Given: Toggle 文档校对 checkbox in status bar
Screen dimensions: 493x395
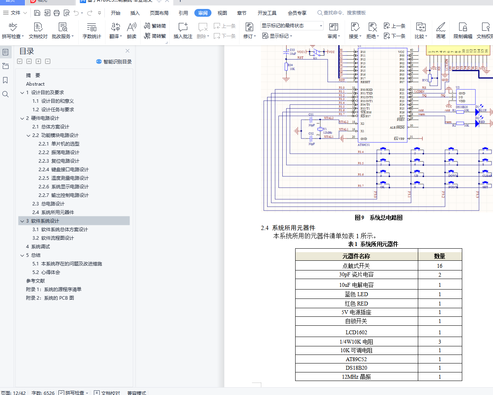Looking at the screenshot, I should click(97, 393).
